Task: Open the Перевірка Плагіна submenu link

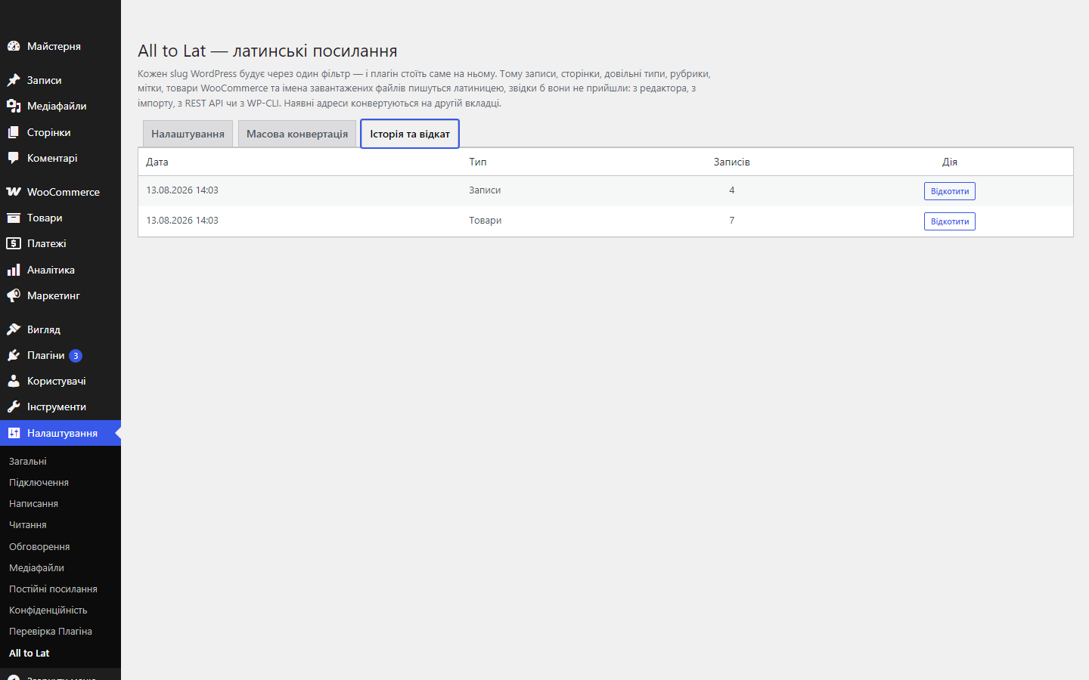Action: 51,631
